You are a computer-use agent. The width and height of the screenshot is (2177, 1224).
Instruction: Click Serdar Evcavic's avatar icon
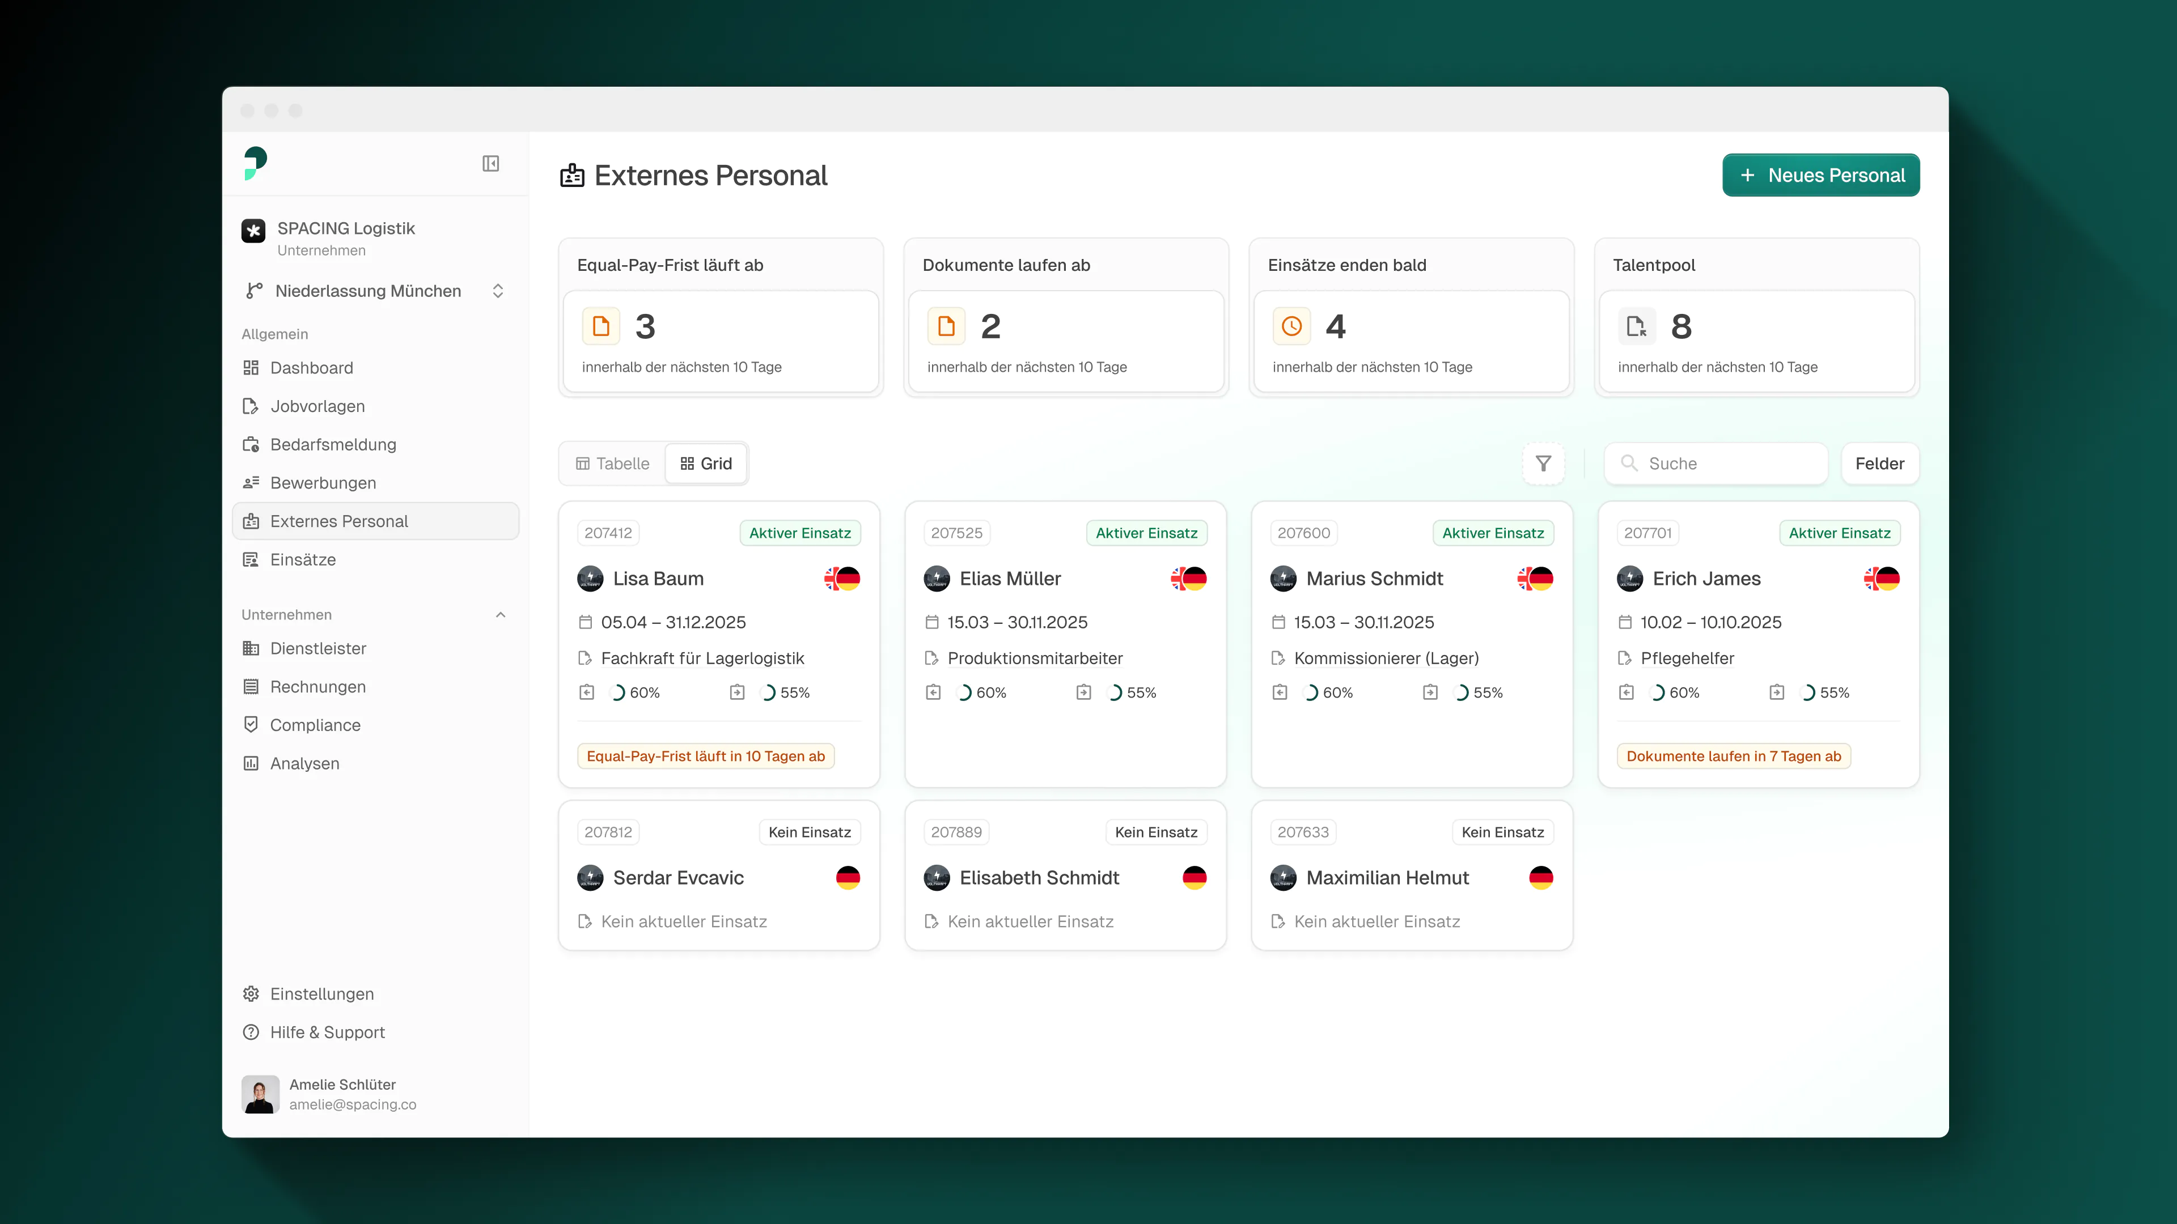(x=590, y=878)
